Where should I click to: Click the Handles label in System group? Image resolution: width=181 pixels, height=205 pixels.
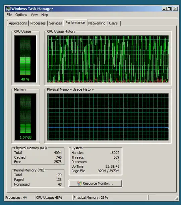coord(77,153)
